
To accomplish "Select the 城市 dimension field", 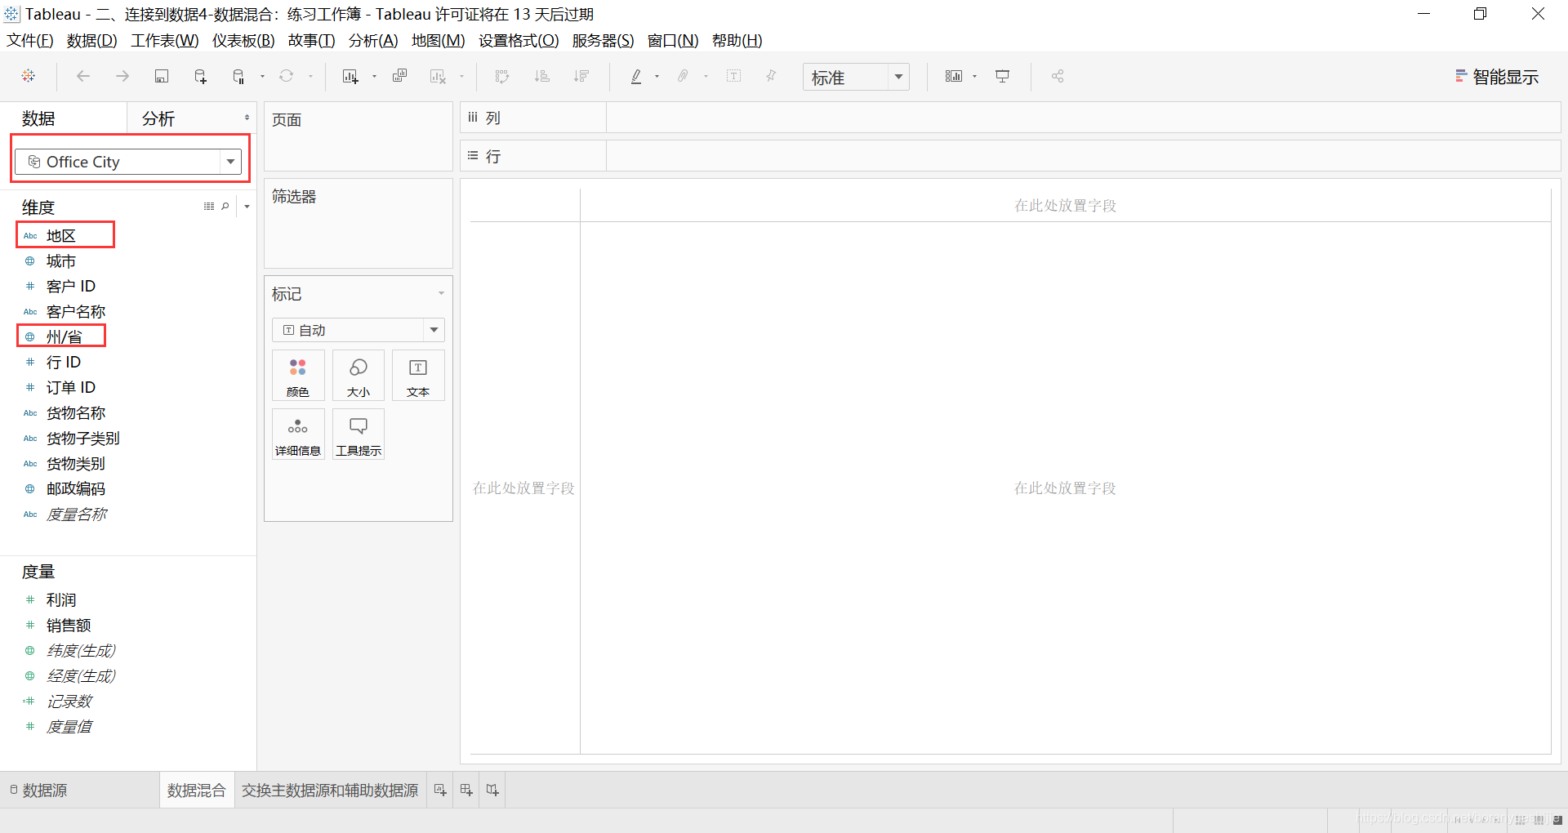I will click(x=61, y=261).
